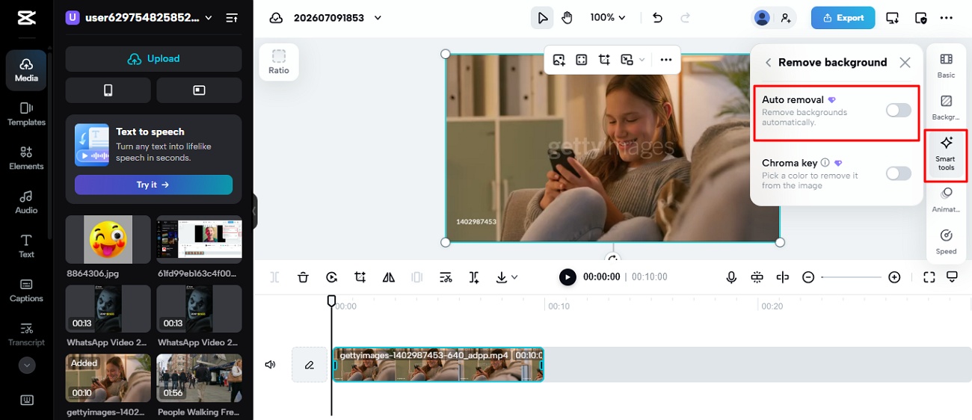Expand more sidebar items chevron
The image size is (972, 420).
click(27, 365)
